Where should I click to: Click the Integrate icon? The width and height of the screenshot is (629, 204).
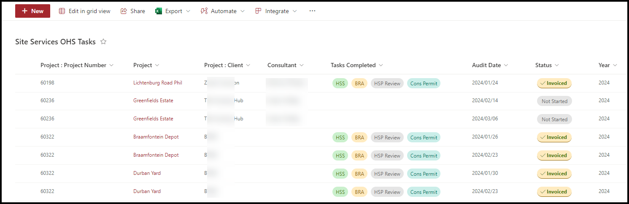[258, 11]
